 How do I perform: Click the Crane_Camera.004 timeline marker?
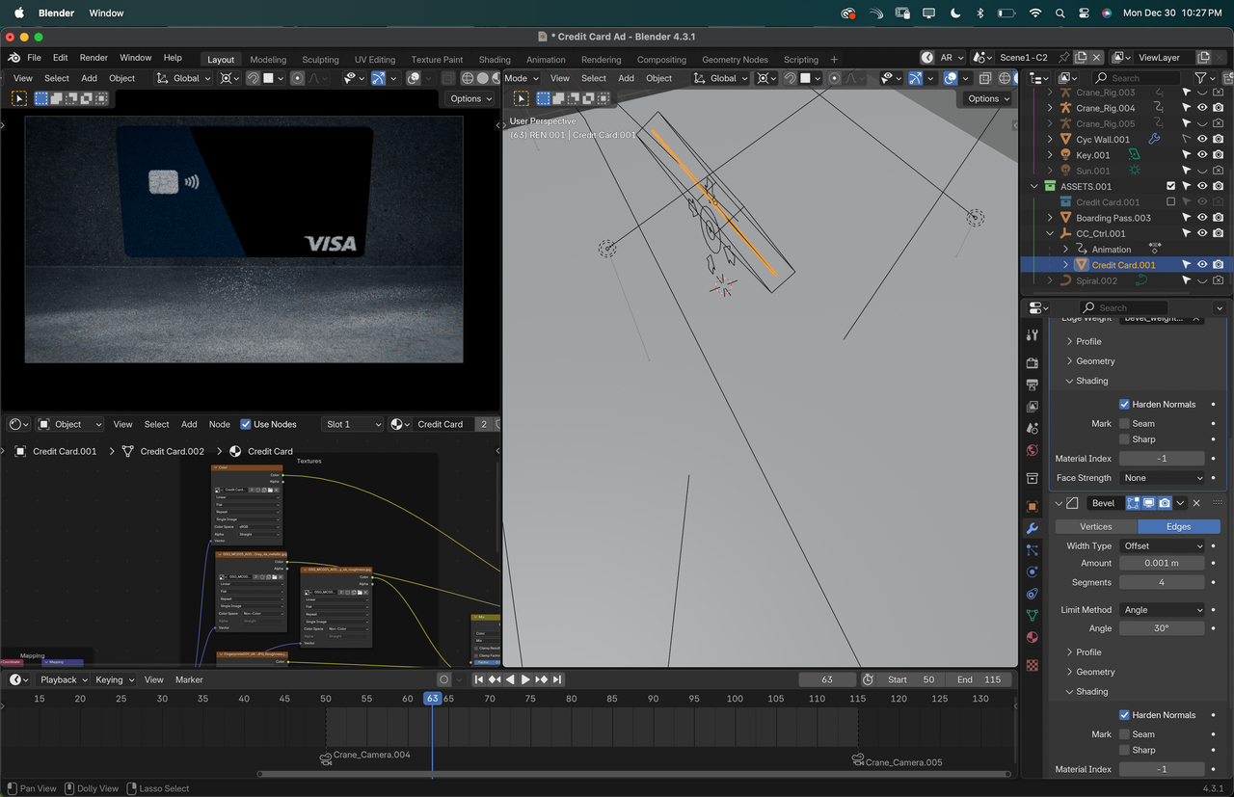(x=365, y=757)
